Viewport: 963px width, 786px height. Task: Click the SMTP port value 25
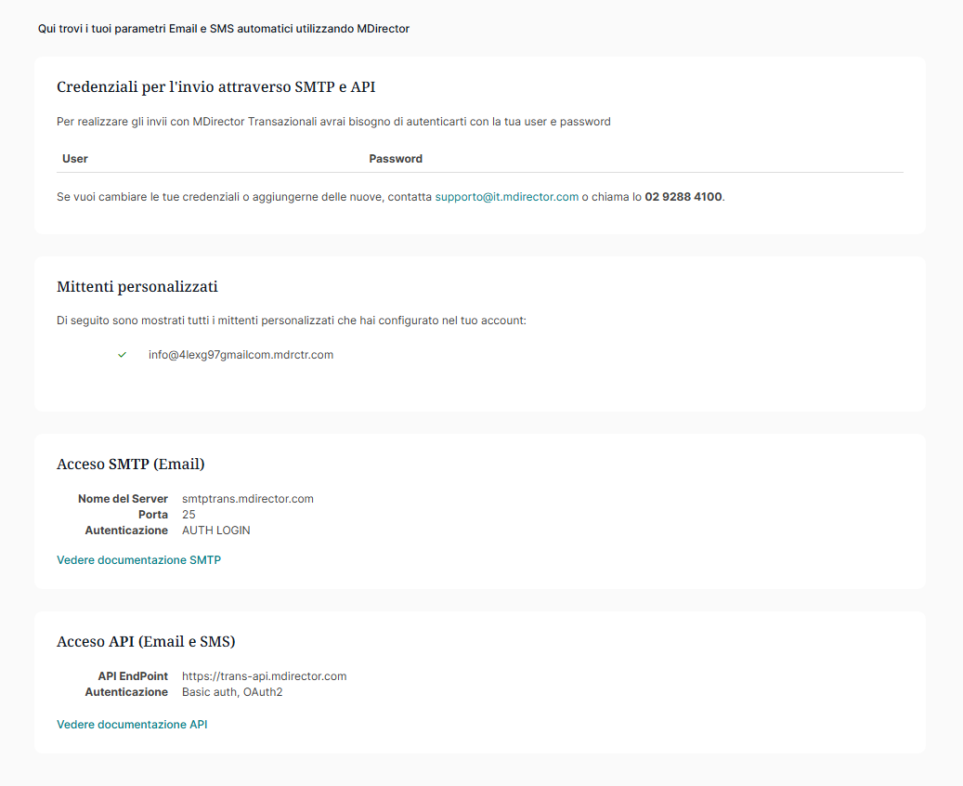point(189,515)
